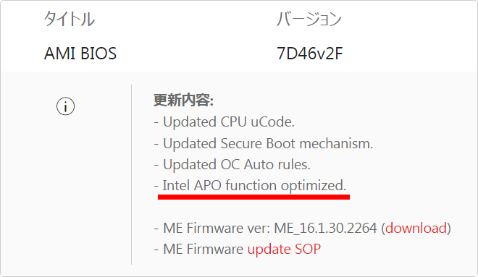Click the Intel APO function optimized line
The height and width of the screenshot is (277, 478).
pos(250,185)
